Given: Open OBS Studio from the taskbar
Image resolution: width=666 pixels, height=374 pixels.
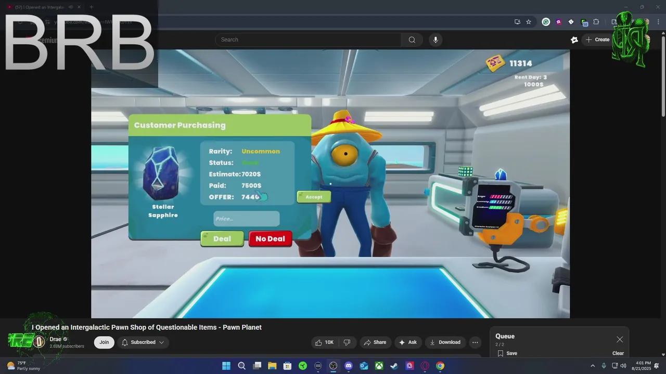Looking at the screenshot, I should [334, 366].
